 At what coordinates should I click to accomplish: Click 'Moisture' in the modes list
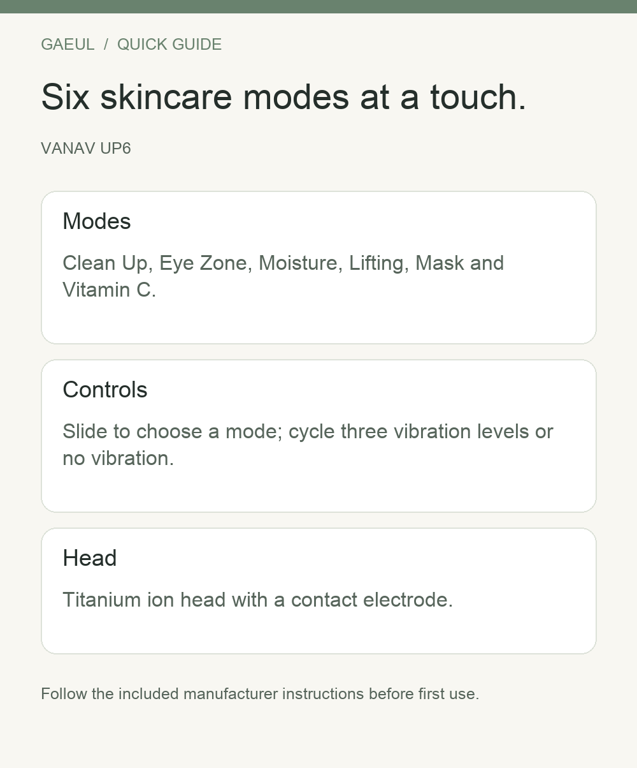pyautogui.click(x=298, y=263)
